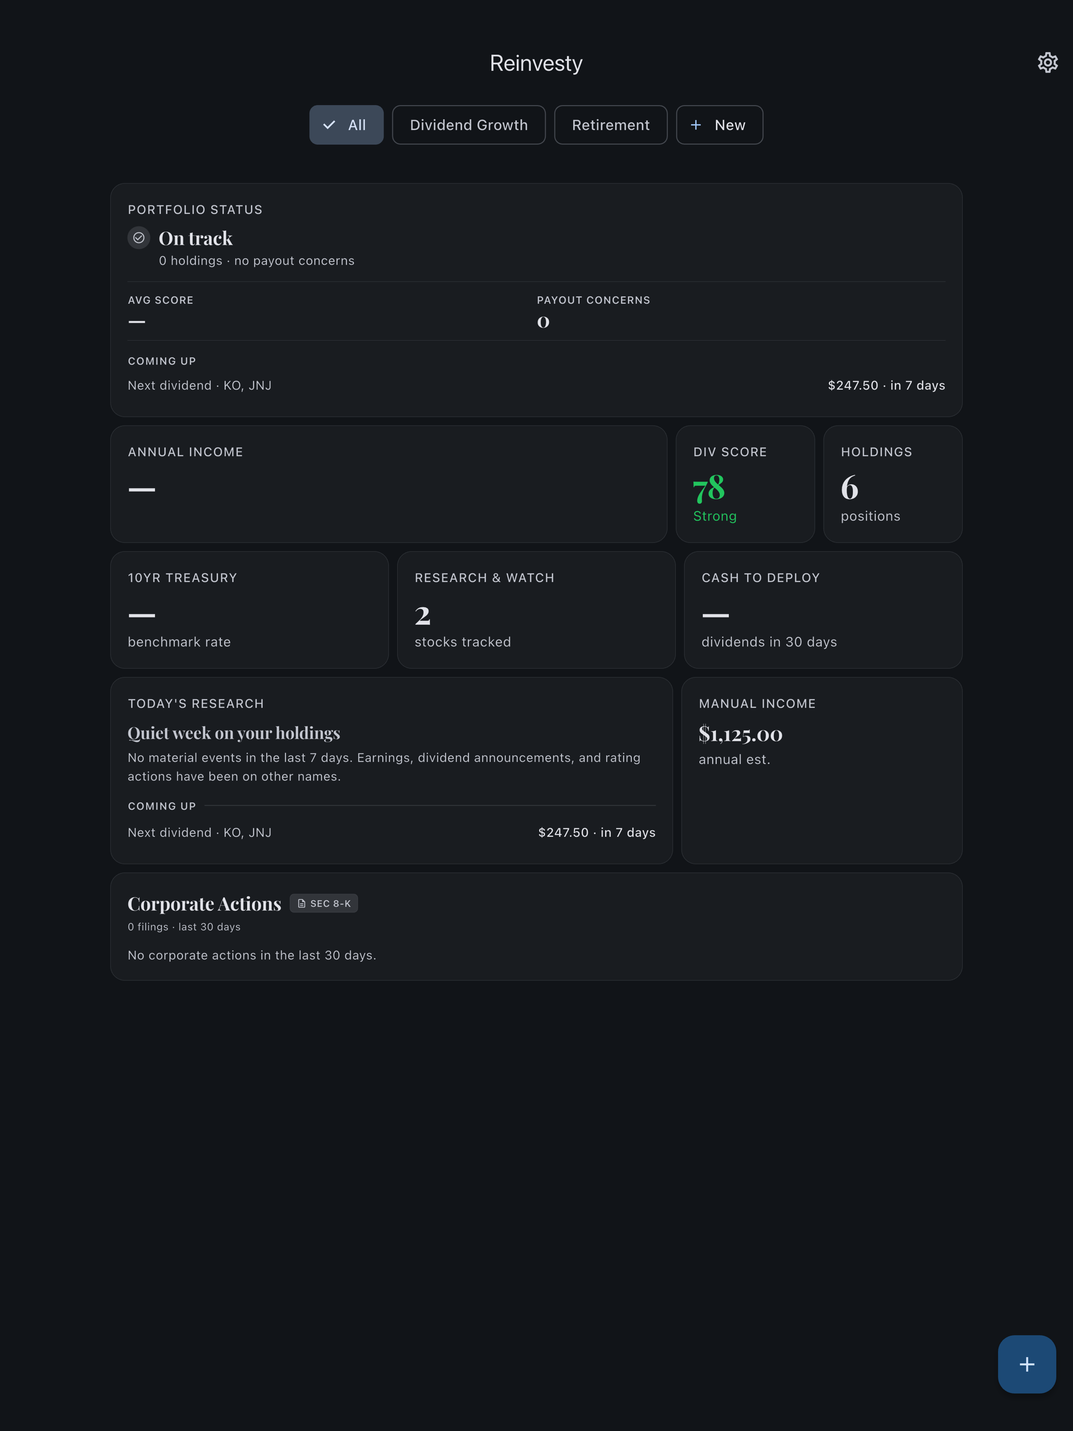Open the Manual Income $1,125.00 card

(x=821, y=771)
